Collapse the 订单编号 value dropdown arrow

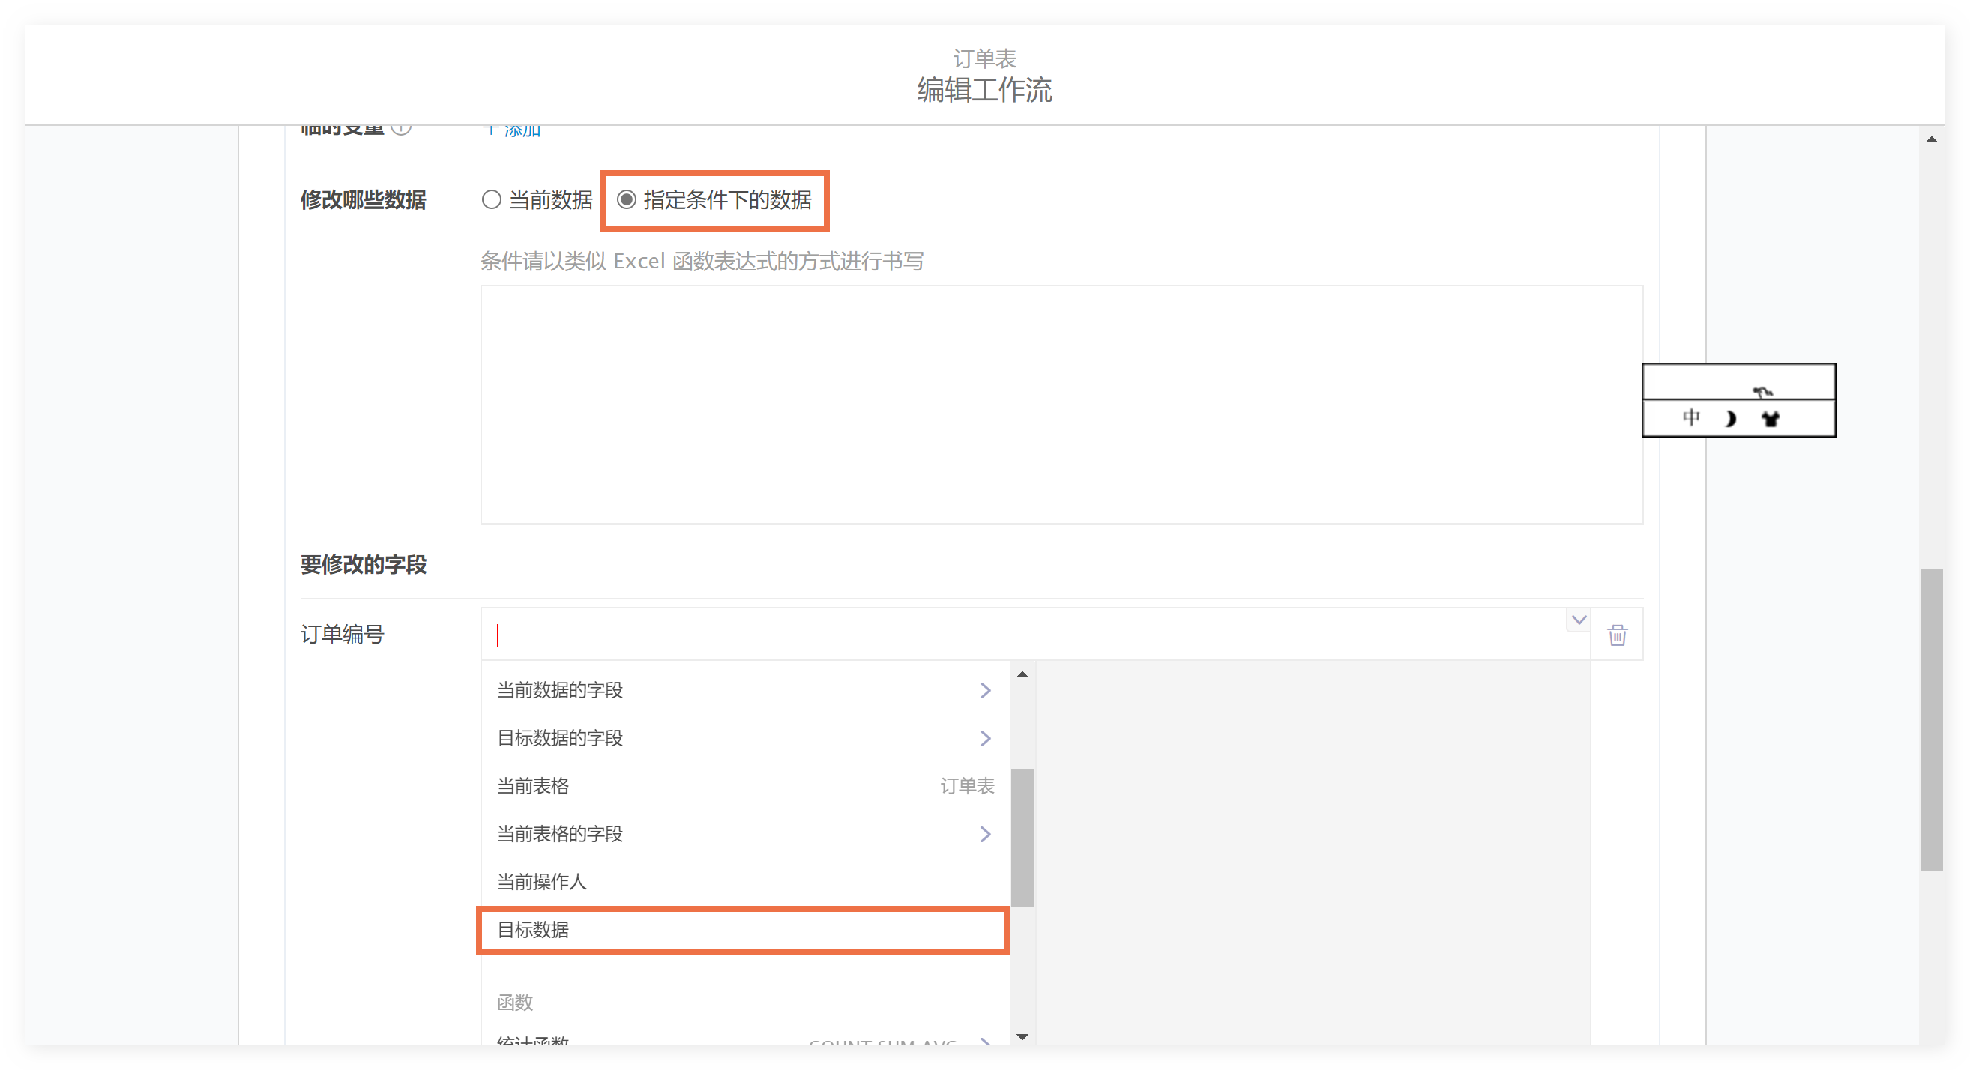pos(1579,620)
